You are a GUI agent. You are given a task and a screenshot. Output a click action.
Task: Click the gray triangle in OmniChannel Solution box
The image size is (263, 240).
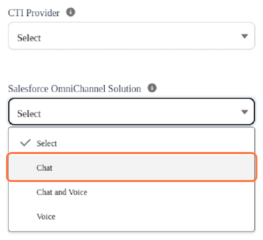pos(244,112)
